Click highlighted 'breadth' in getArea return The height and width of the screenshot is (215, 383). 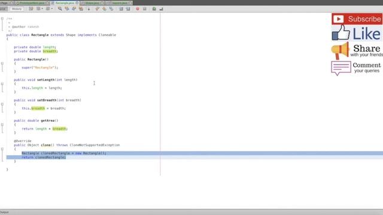point(59,129)
